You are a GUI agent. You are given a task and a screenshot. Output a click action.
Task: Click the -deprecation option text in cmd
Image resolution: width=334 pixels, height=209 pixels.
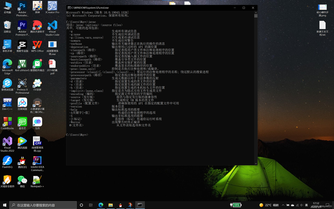coord(78,47)
